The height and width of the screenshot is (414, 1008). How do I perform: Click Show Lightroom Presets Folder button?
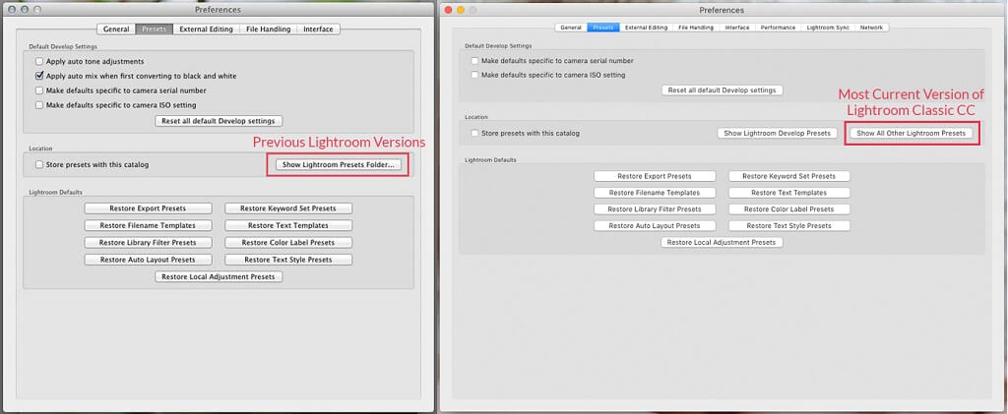(339, 165)
